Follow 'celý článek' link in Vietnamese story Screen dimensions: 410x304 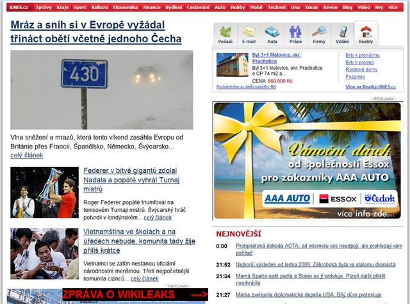tap(145, 278)
